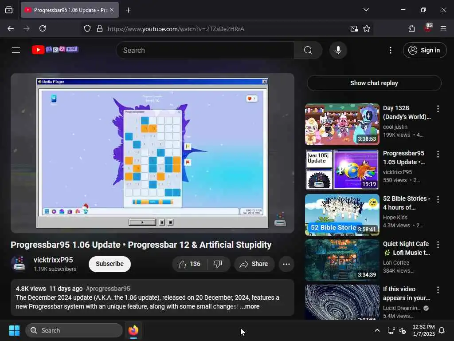Focus the YouTube search field
This screenshot has width=454, height=341.
coord(206,50)
